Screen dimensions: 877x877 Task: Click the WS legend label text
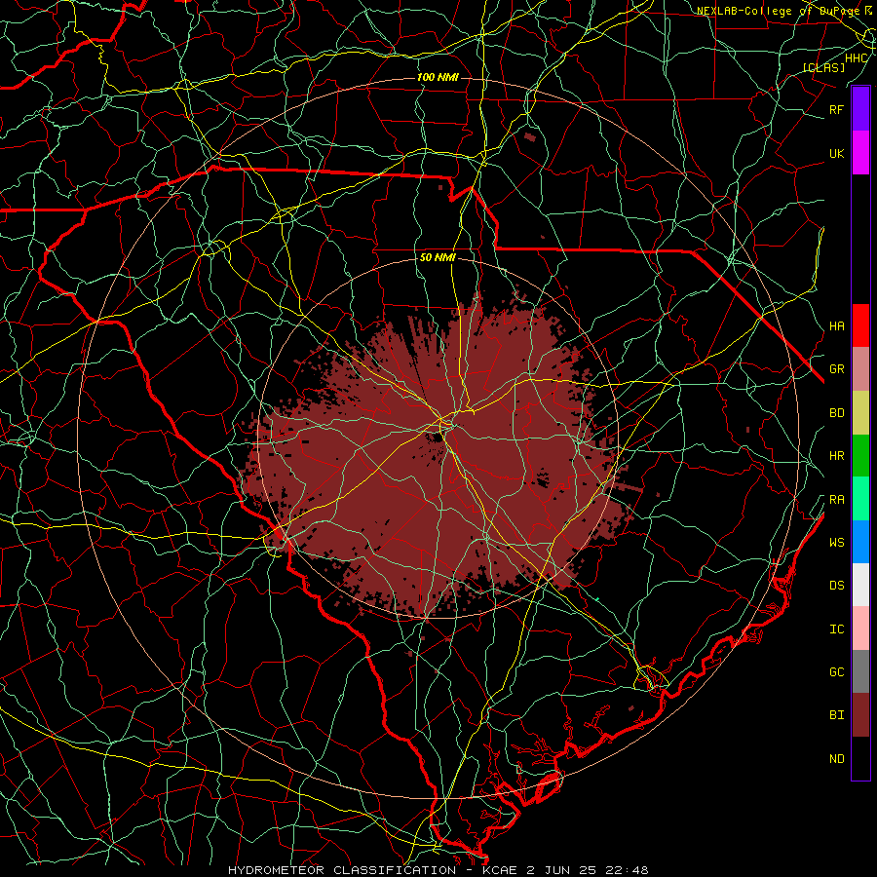point(836,542)
